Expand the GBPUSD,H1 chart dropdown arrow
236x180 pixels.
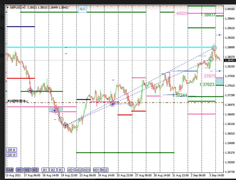(8, 7)
